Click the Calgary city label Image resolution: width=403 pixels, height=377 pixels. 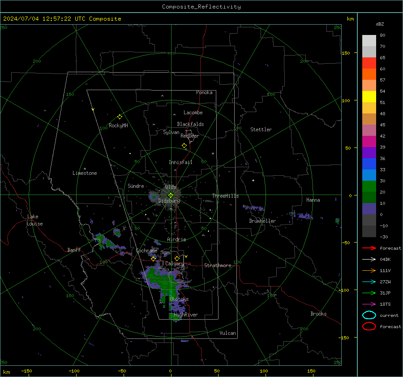tap(175, 264)
